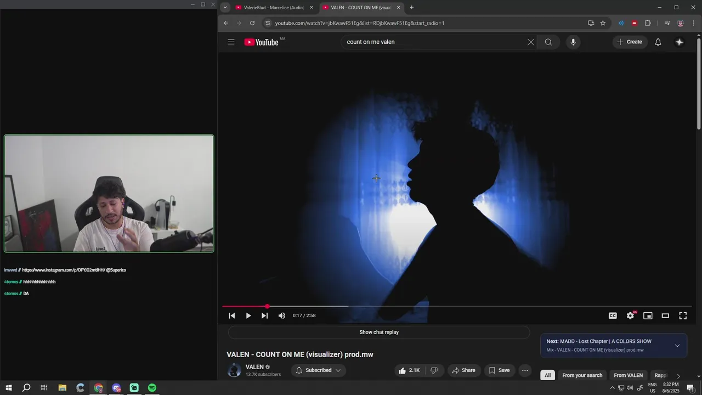The height and width of the screenshot is (395, 702).
Task: Skip to the next video in the mix
Action: click(264, 315)
